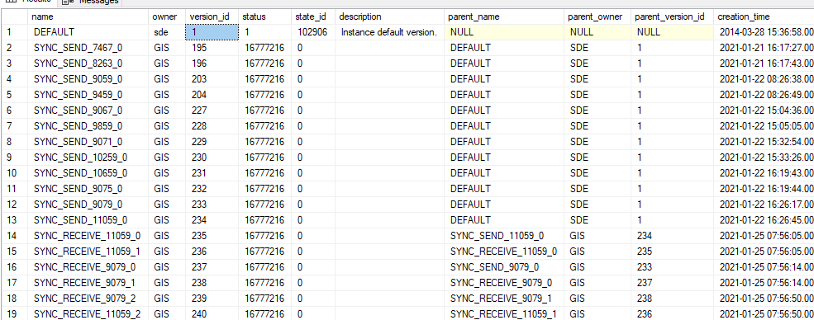Select SYNC_RECEIVE_11059_1 in the name column
Image resolution: width=814 pixels, height=320 pixels.
tap(88, 251)
